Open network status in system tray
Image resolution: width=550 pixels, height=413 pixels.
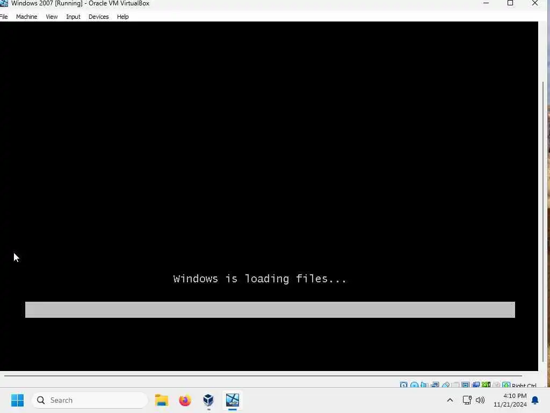(467, 400)
